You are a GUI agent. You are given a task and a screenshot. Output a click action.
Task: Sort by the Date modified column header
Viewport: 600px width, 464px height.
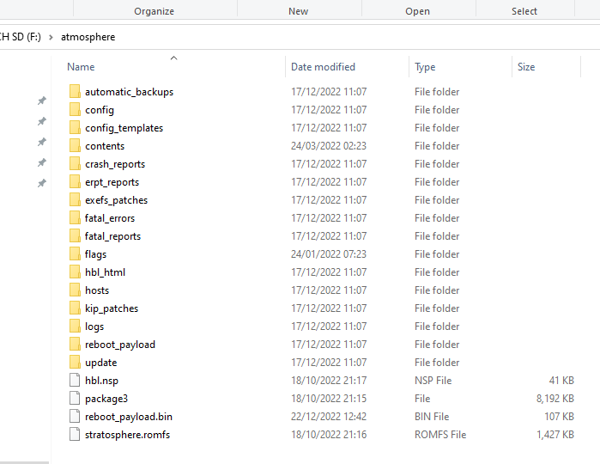pyautogui.click(x=323, y=67)
